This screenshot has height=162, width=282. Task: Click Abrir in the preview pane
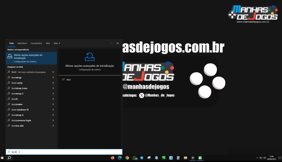pos(68,80)
